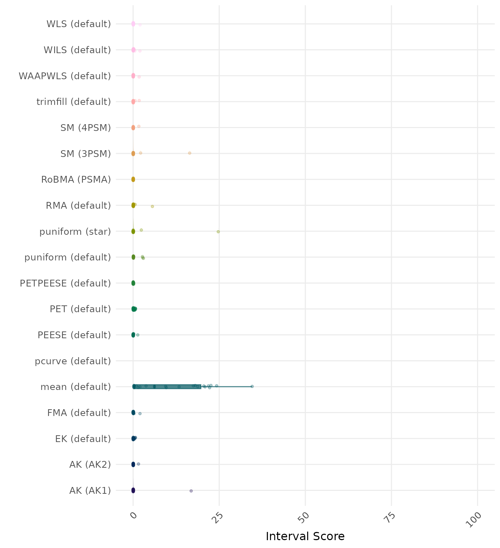The width and height of the screenshot is (500, 548).
Task: Click the AK (AK1) outlier point
Action: tap(191, 491)
